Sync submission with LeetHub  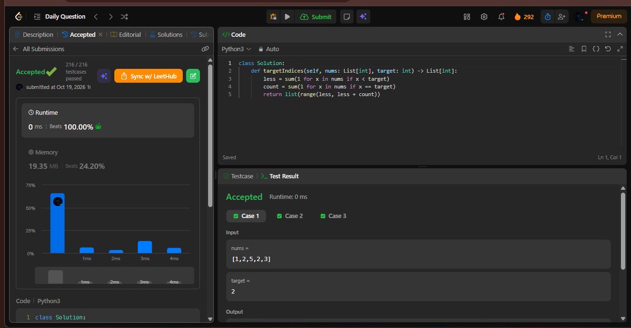148,76
